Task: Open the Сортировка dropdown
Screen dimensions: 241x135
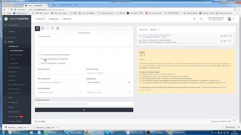Action: (108, 82)
